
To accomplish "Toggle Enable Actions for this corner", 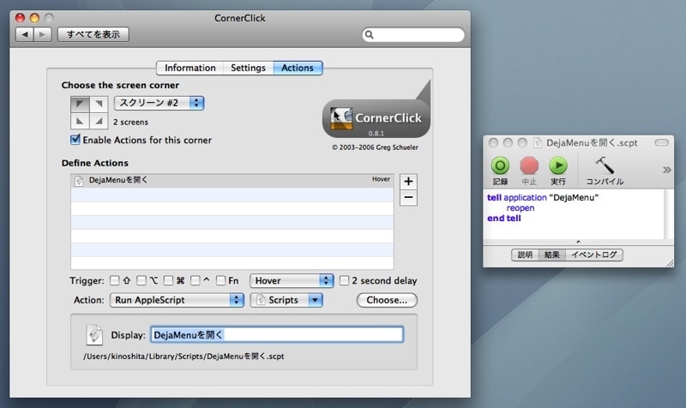I will (x=75, y=140).
